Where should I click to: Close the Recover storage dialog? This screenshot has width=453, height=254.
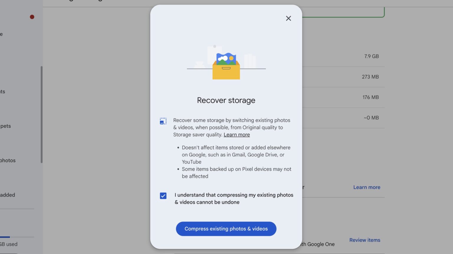(288, 18)
